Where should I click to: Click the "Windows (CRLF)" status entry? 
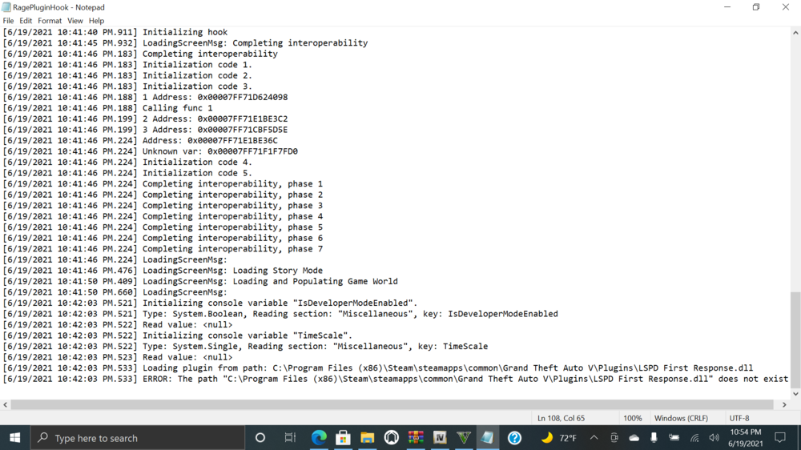click(681, 418)
